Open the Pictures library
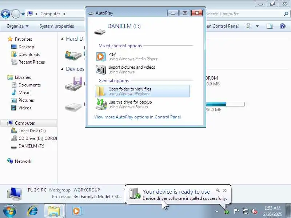The width and height of the screenshot is (291, 218). point(26,100)
